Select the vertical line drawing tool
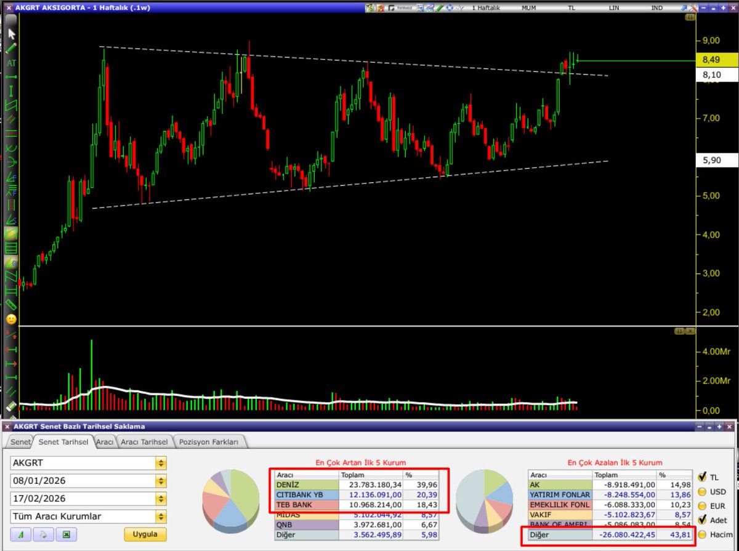 tap(12, 90)
